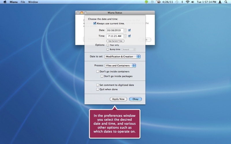Open the Date to set dropdown
Screen dimensions: 231x144
coord(122,56)
